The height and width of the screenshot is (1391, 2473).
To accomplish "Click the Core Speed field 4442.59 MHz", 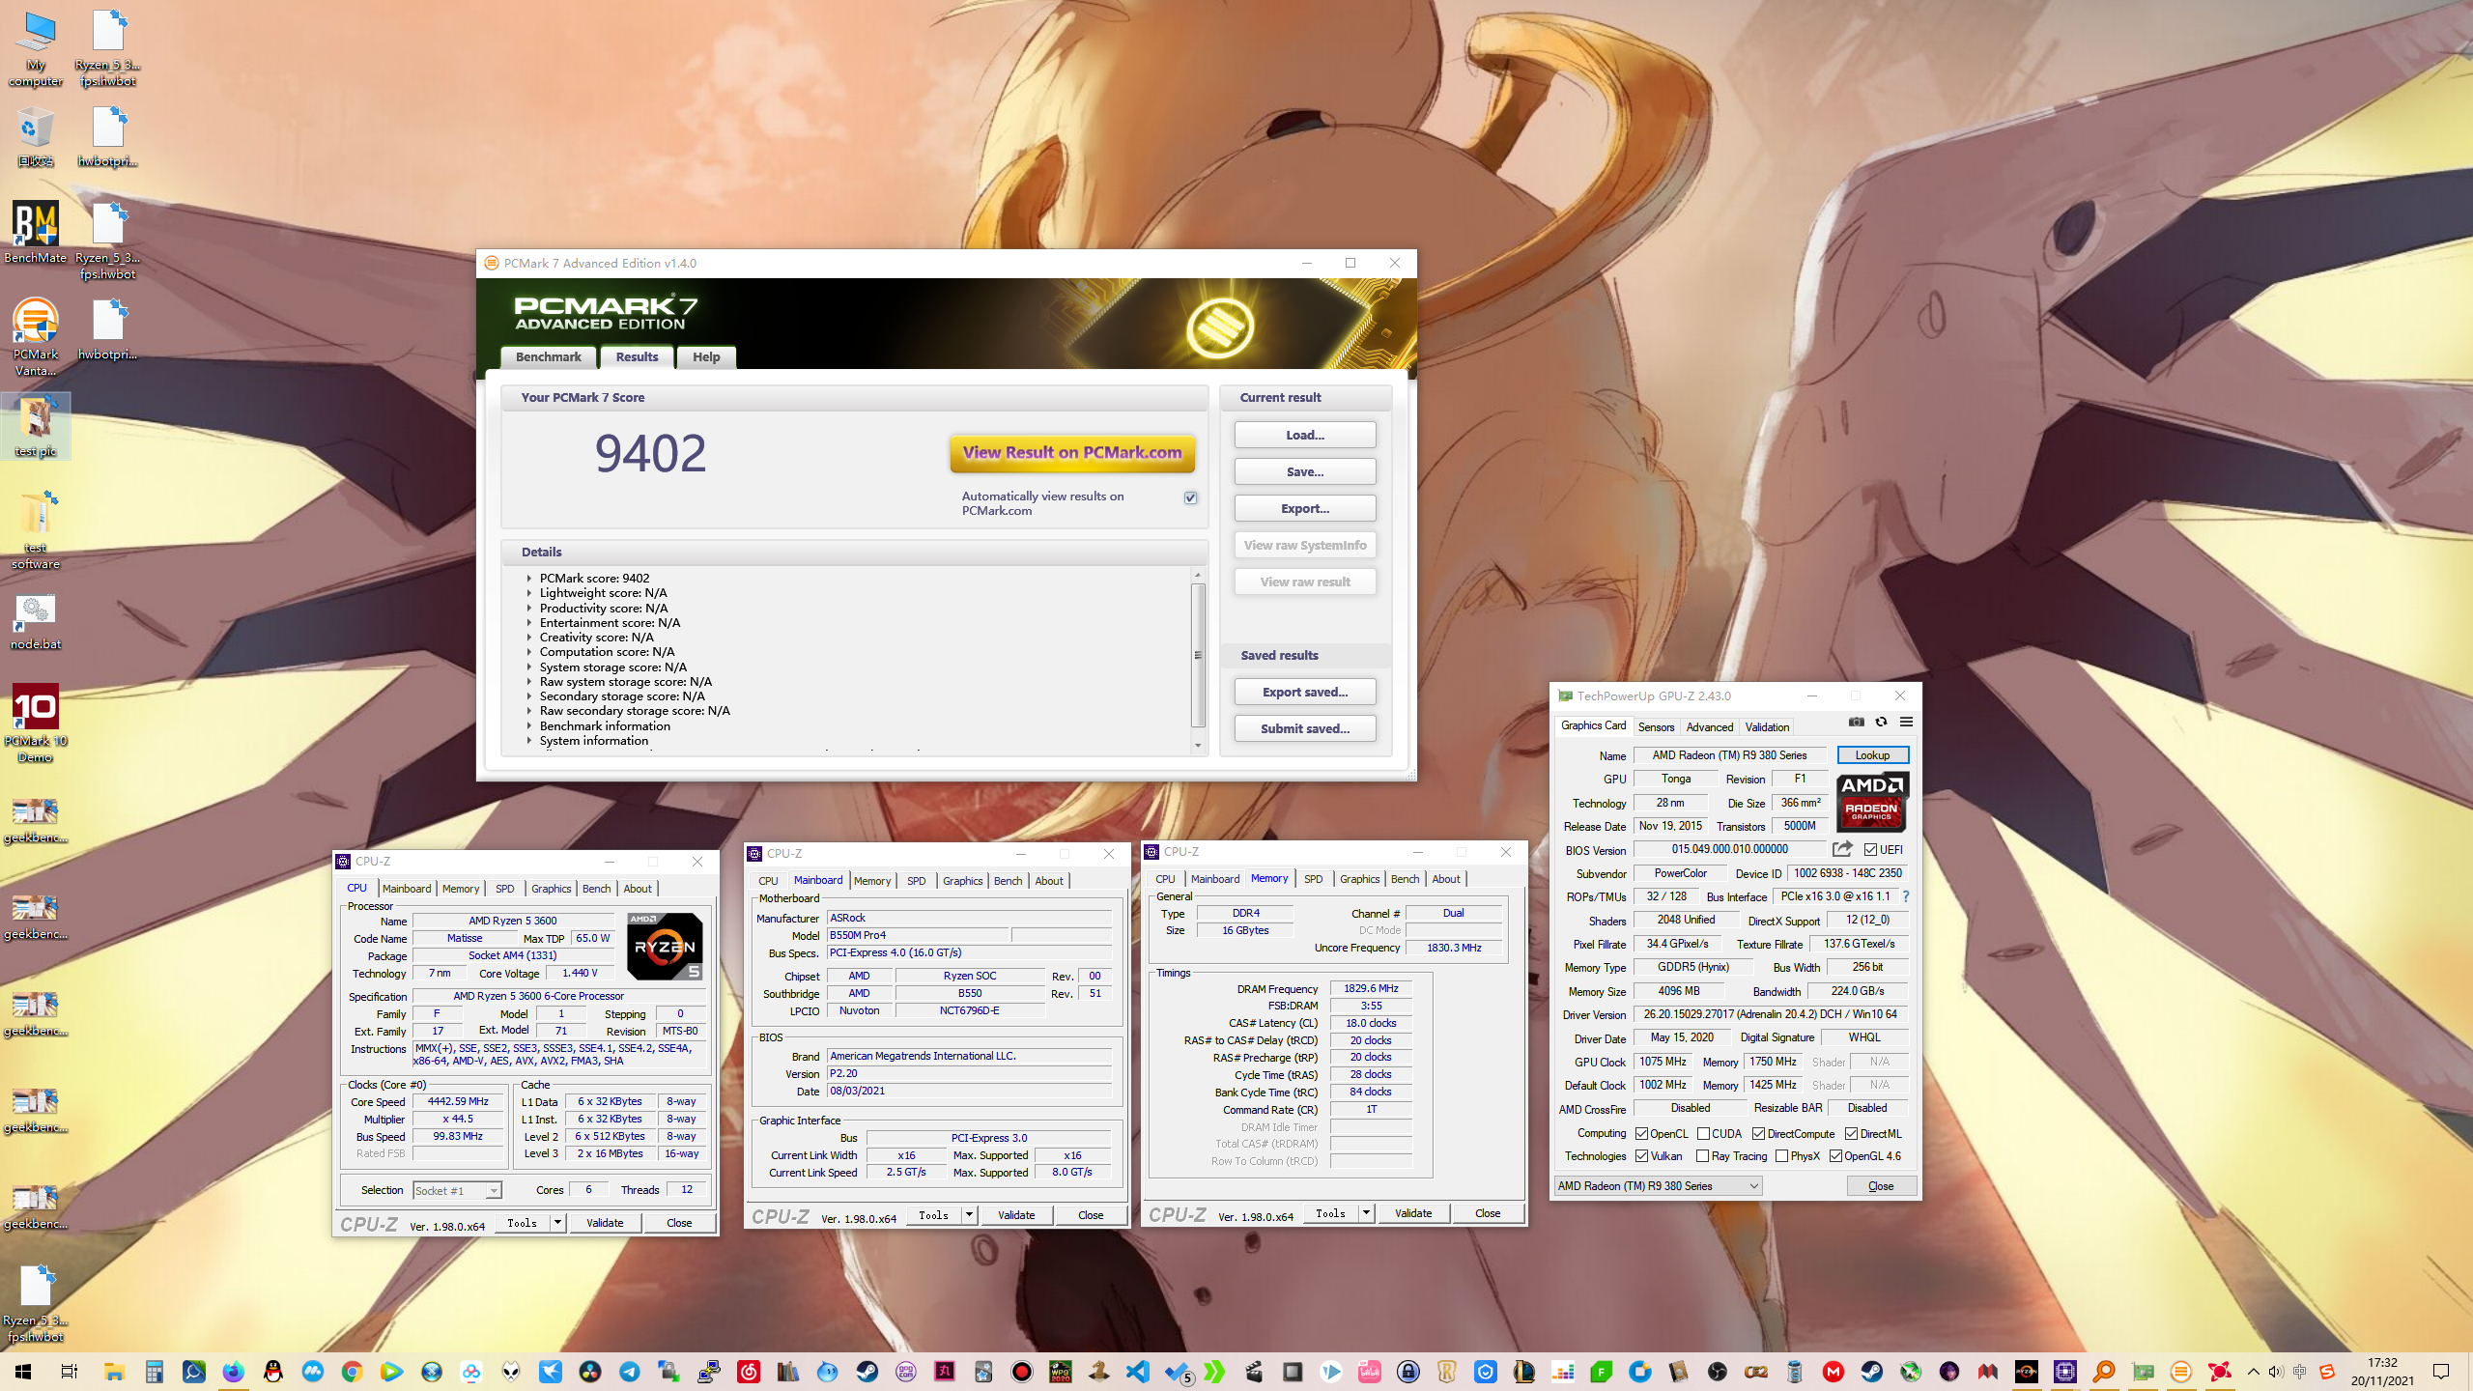I will click(458, 1102).
